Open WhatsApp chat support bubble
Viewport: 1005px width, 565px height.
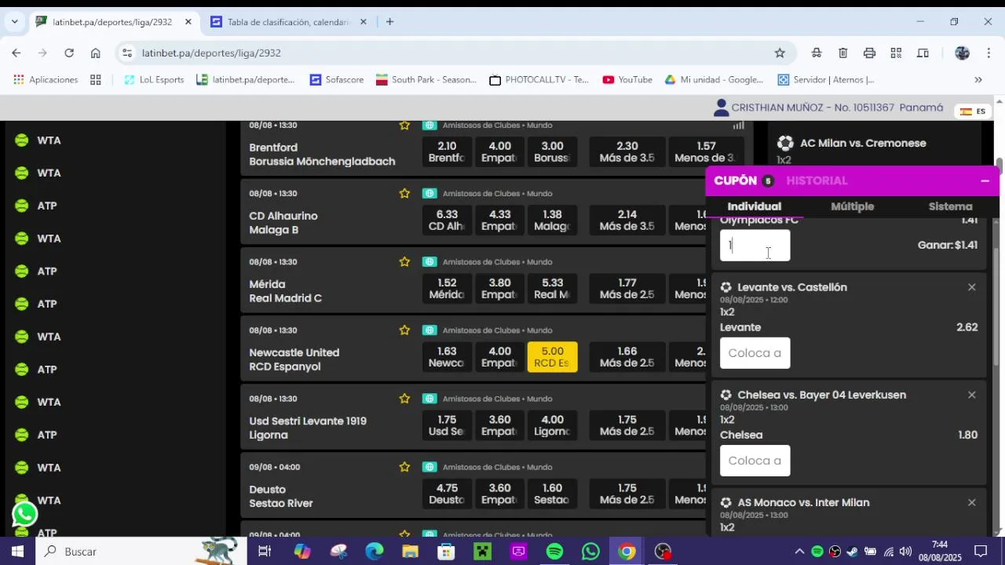click(x=25, y=514)
